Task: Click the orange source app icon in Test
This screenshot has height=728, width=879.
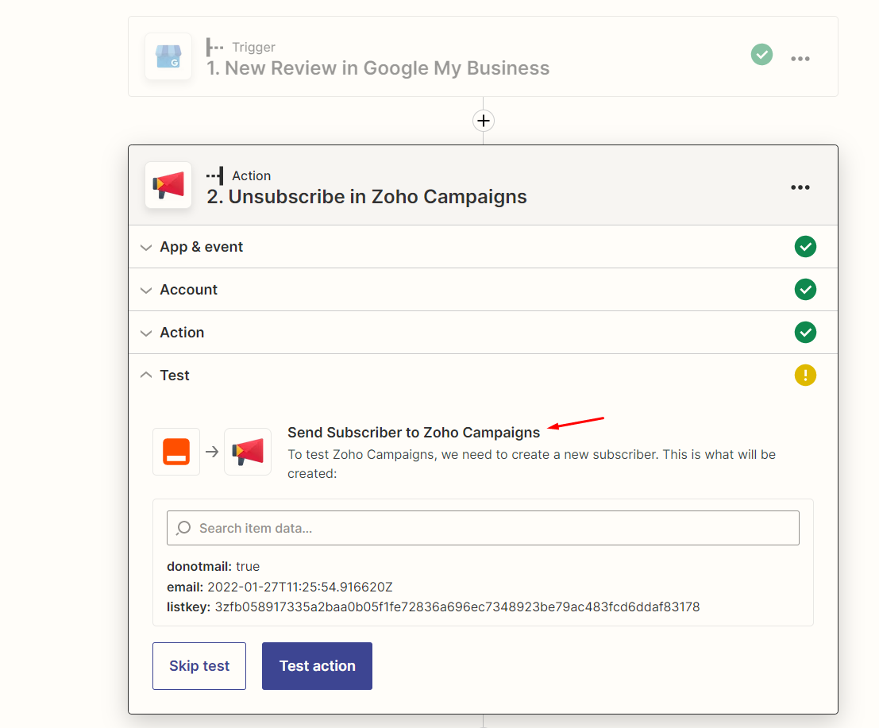Action: click(x=176, y=452)
